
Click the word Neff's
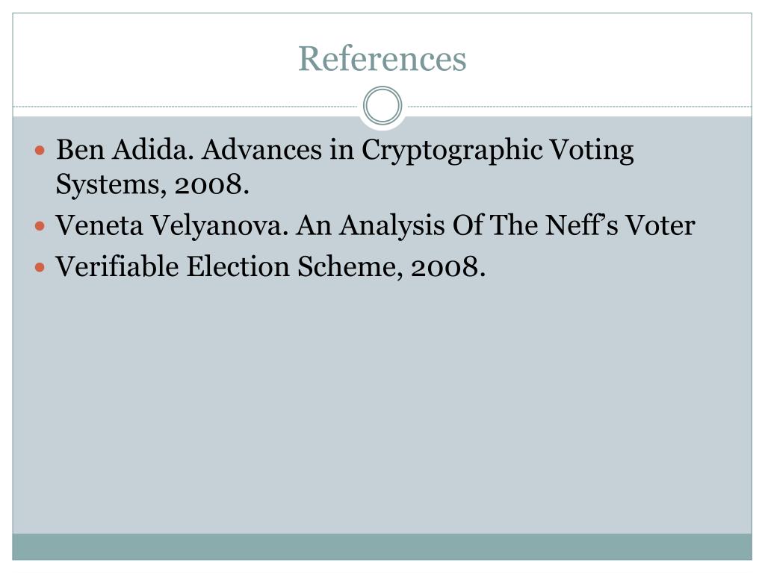[x=581, y=225]
